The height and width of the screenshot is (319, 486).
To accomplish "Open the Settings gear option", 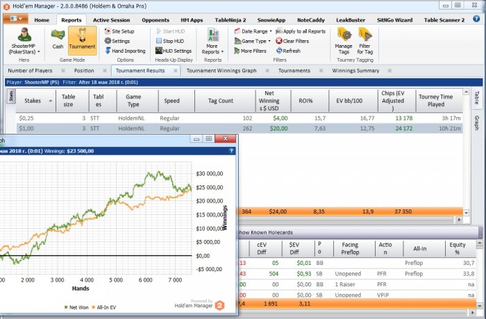I will point(117,41).
